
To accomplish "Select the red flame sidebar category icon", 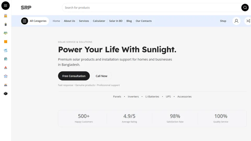I will tap(5, 68).
